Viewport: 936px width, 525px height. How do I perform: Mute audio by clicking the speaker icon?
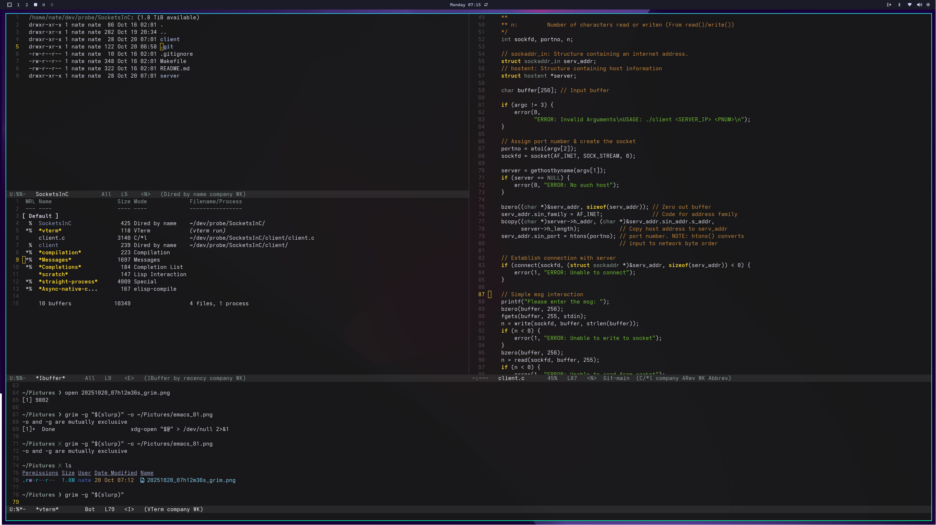[x=919, y=5]
